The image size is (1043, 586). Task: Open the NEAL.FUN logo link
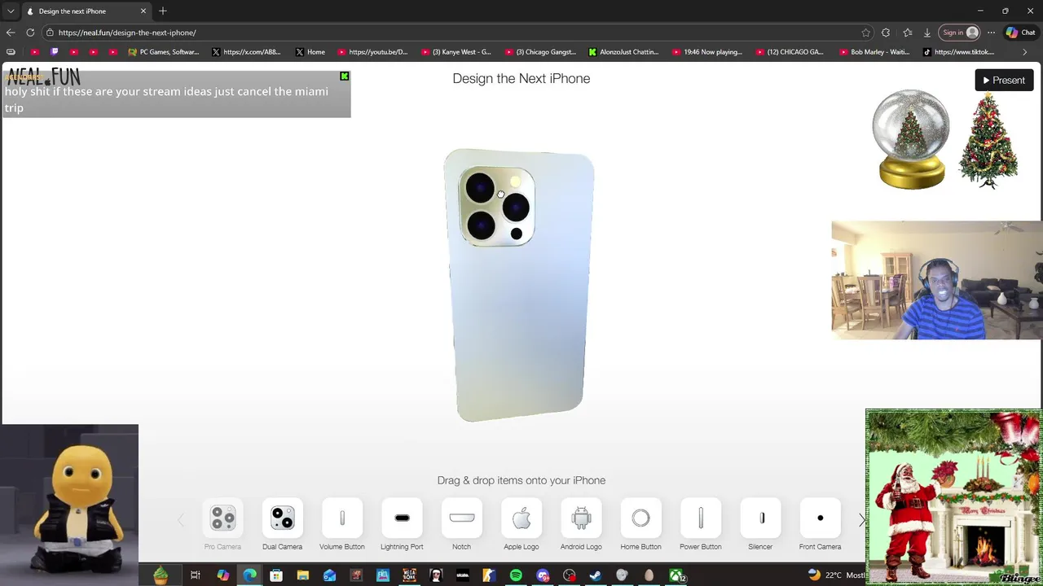43,77
